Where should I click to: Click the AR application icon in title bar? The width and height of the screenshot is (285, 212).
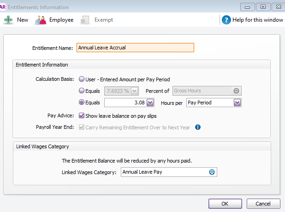2,7
